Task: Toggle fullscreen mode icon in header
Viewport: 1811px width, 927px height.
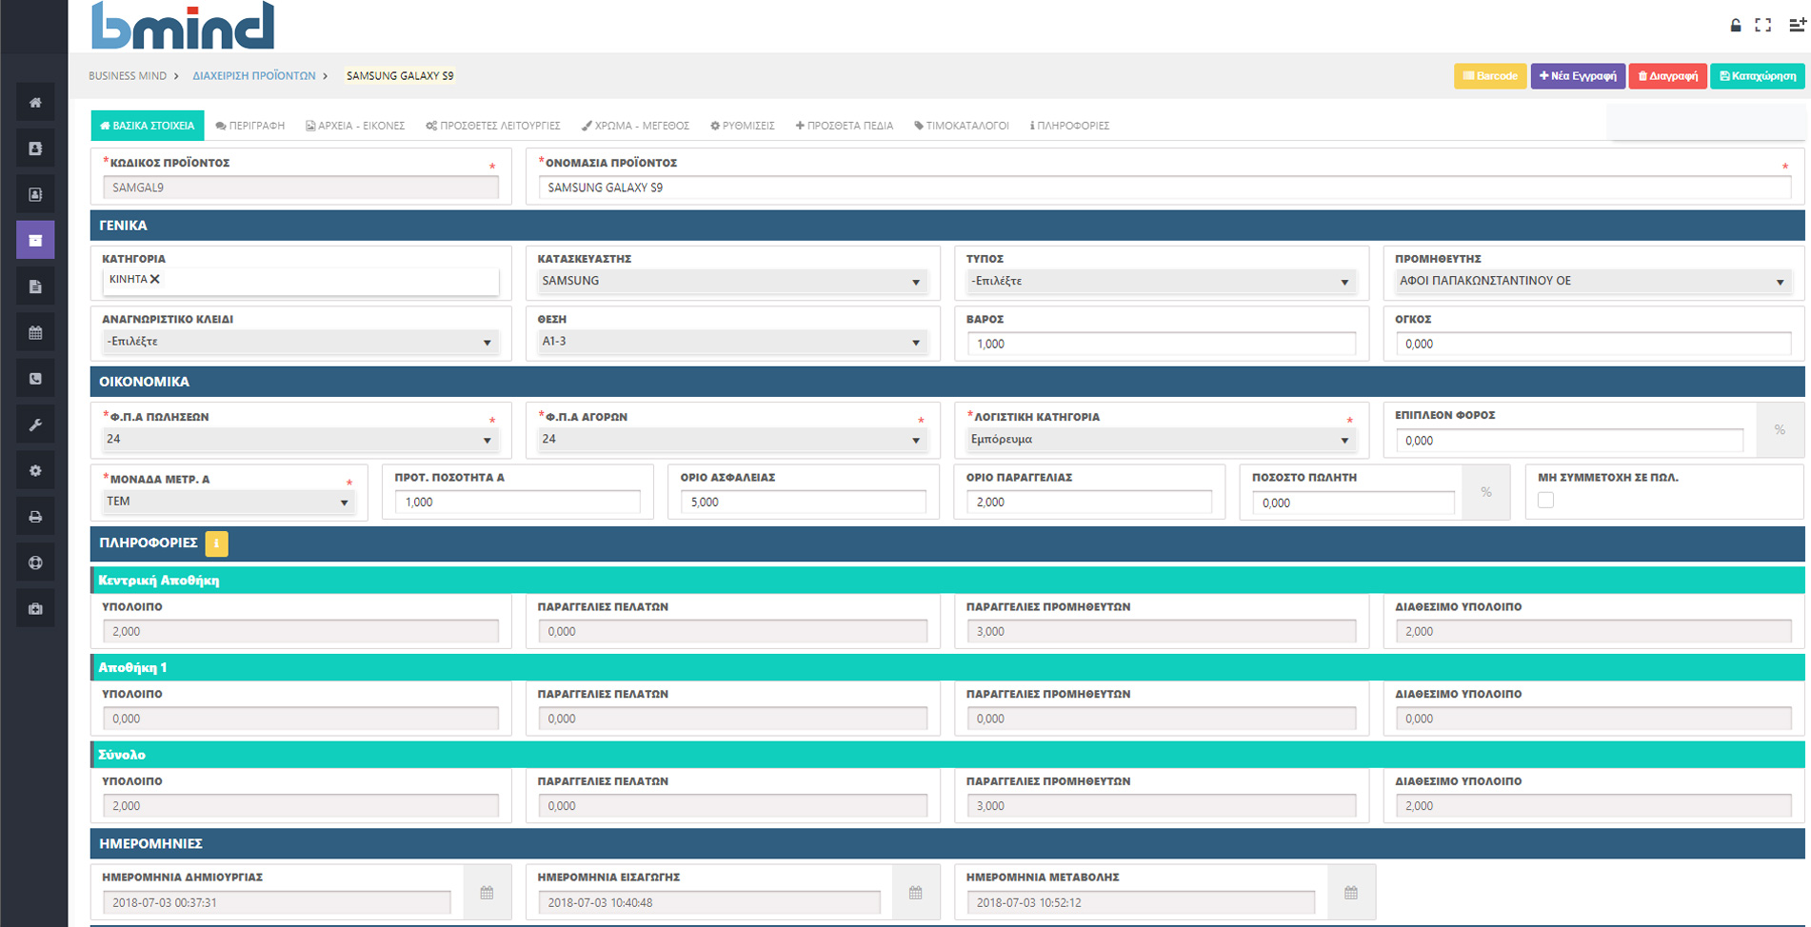Action: click(1763, 26)
